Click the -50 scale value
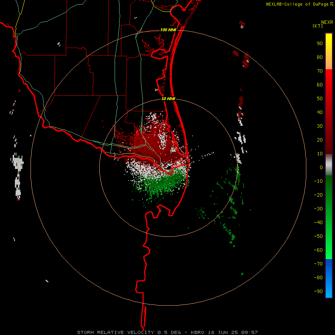 pyautogui.click(x=318, y=236)
